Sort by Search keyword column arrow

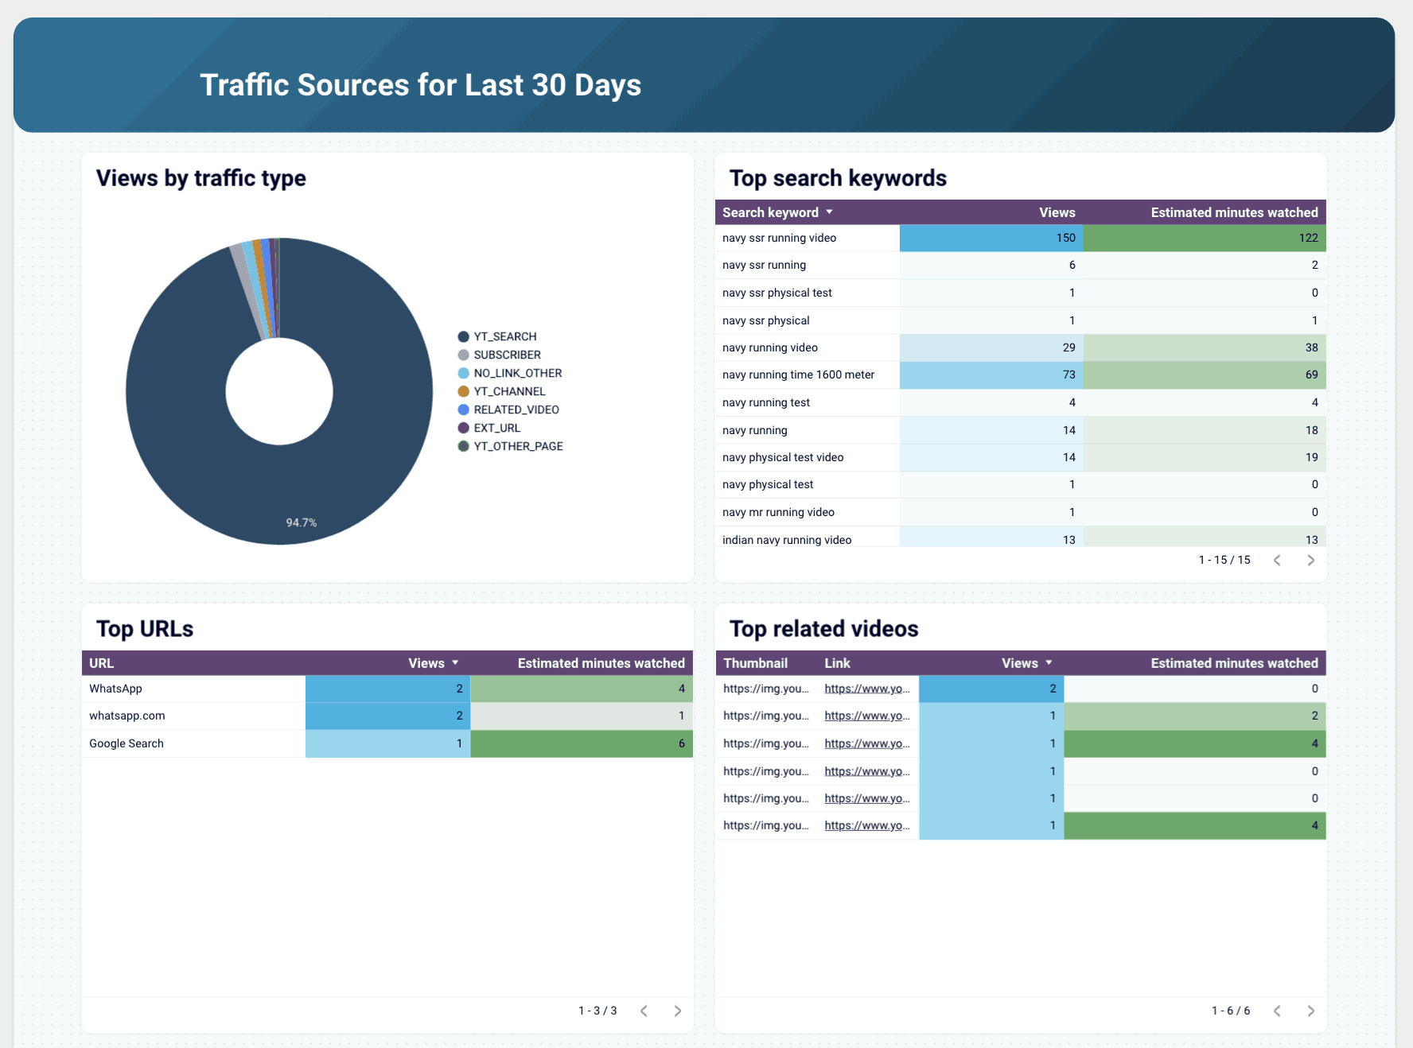pyautogui.click(x=829, y=212)
